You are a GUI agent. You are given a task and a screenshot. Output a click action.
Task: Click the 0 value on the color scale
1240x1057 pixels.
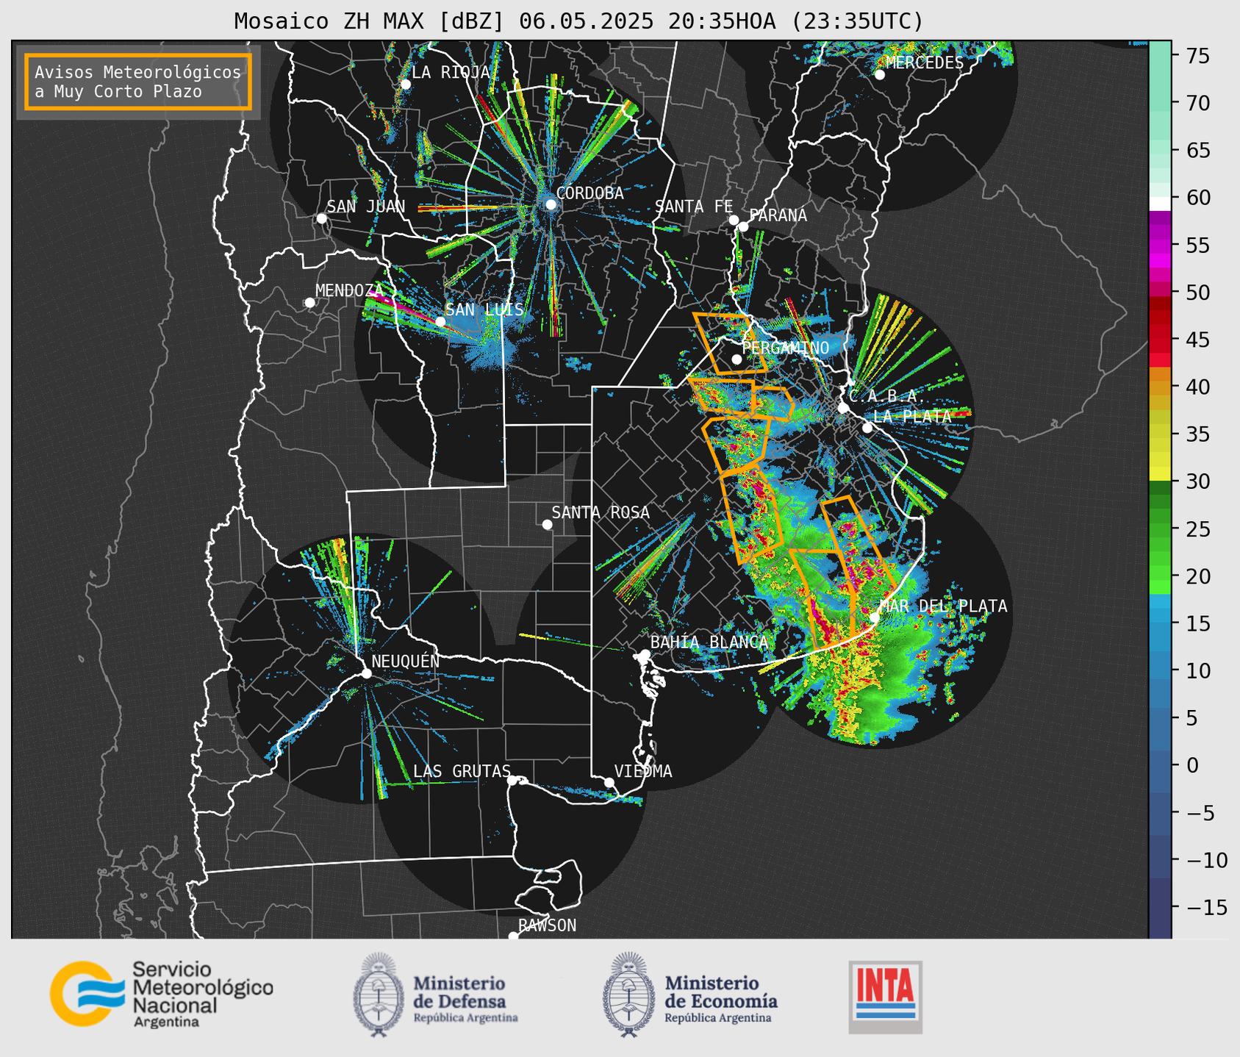click(x=1192, y=765)
